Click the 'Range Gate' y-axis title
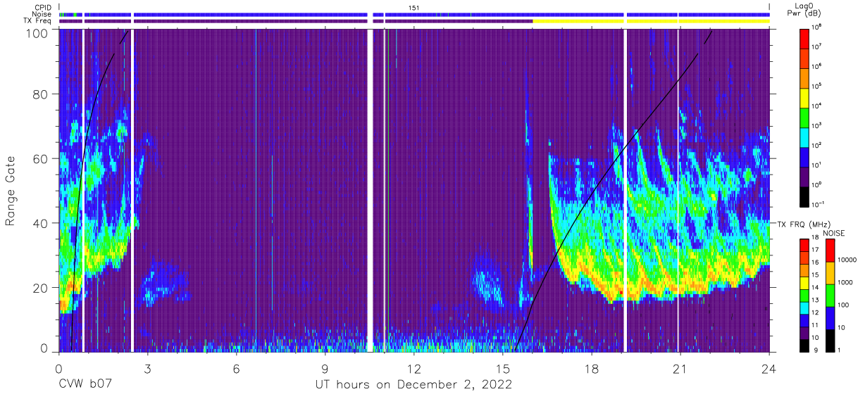865x399 pixels. pos(11,190)
